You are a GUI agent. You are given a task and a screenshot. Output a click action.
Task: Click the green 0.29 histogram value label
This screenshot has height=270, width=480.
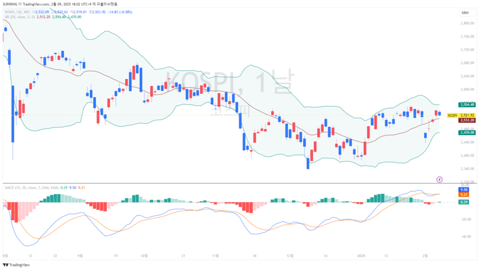[x=464, y=202]
